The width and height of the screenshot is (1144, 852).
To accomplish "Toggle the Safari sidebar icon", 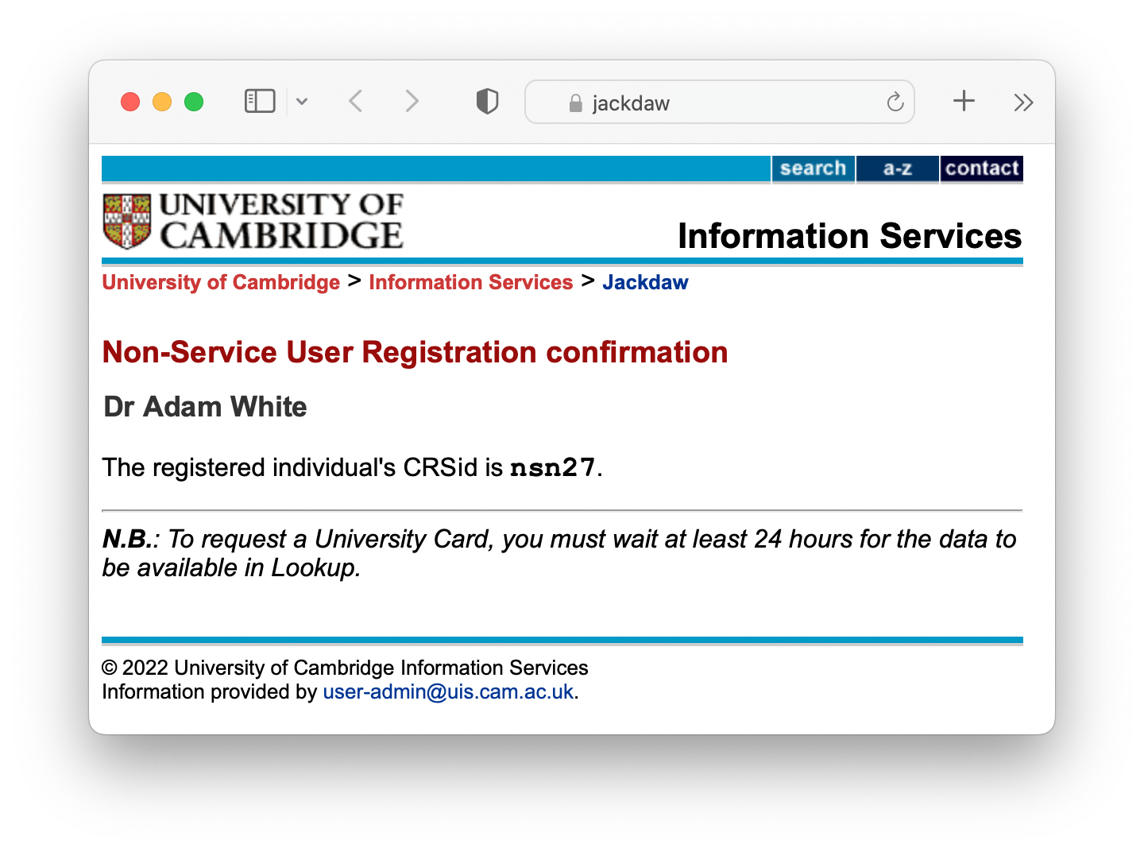I will [x=260, y=102].
